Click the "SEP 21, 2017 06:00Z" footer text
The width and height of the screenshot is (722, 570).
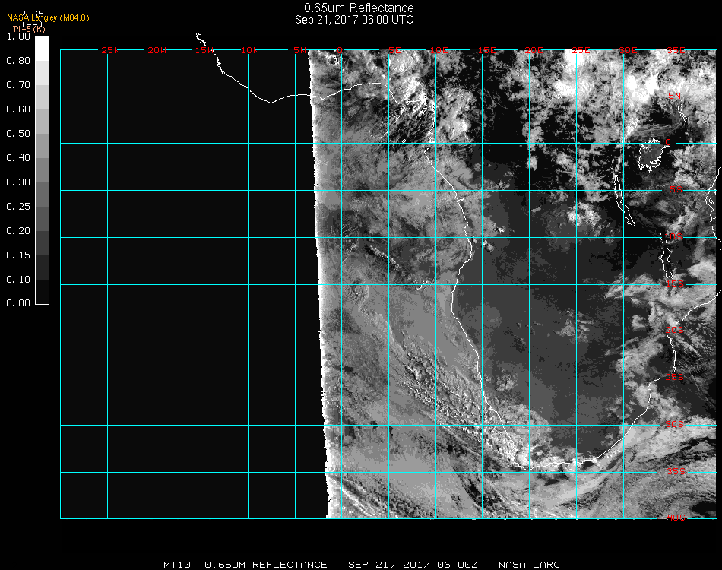(413, 565)
